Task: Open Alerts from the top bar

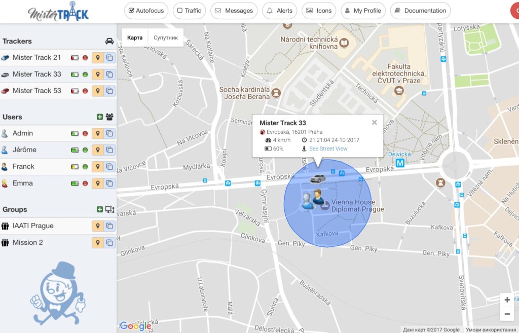Action: click(x=280, y=11)
